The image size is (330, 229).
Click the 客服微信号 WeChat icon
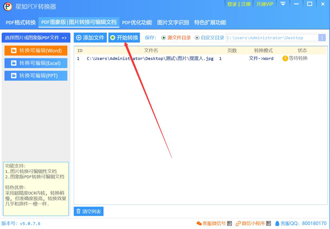point(199,223)
